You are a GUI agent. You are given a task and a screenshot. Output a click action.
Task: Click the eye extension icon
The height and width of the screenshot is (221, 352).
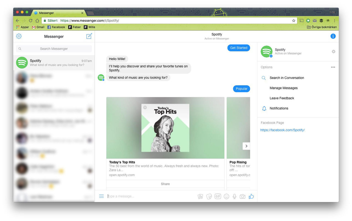coord(328,21)
